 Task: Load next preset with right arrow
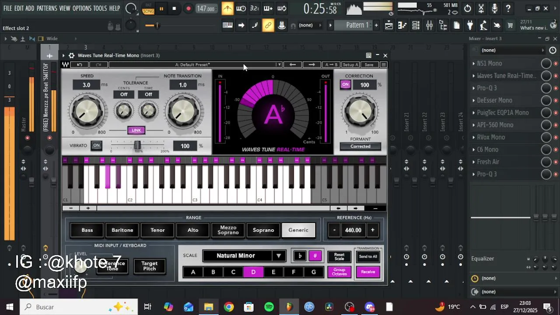tap(311, 65)
